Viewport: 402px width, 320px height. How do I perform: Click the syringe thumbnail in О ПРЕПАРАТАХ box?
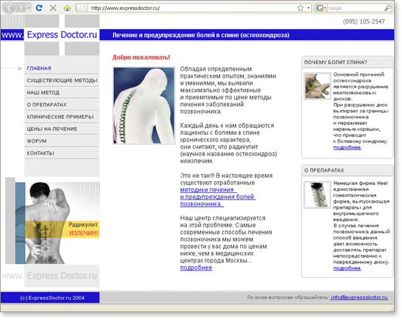317,195
